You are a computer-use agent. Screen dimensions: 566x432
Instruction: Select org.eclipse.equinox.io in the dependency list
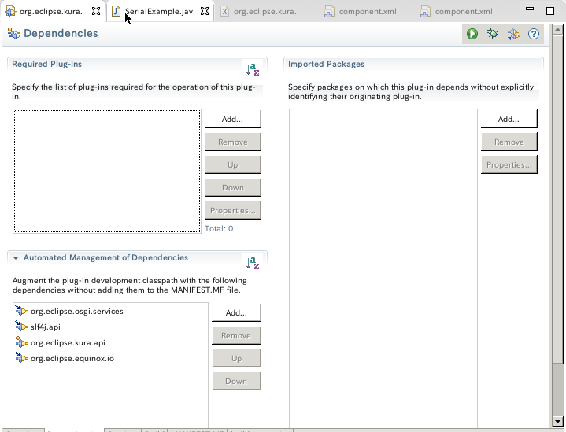[72, 358]
